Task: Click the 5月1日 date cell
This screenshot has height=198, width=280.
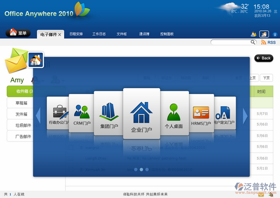Action: click(x=262, y=168)
